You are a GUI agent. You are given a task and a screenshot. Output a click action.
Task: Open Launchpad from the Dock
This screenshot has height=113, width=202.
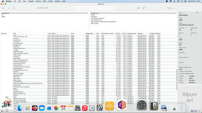point(28,108)
